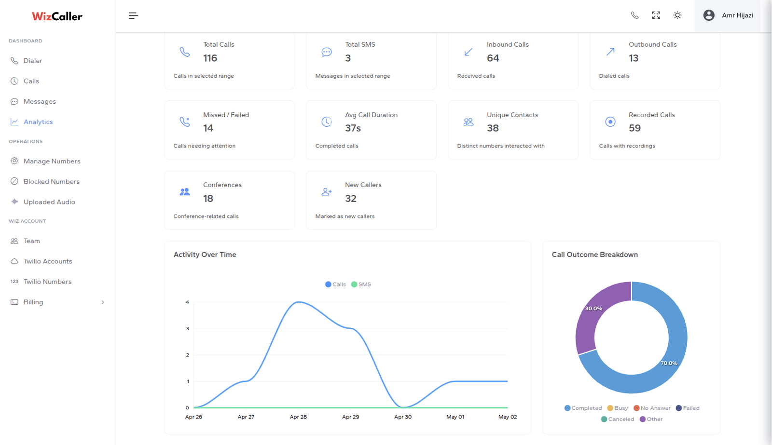The width and height of the screenshot is (772, 445).
Task: Expand the Billing submenu chevron
Action: coord(103,302)
